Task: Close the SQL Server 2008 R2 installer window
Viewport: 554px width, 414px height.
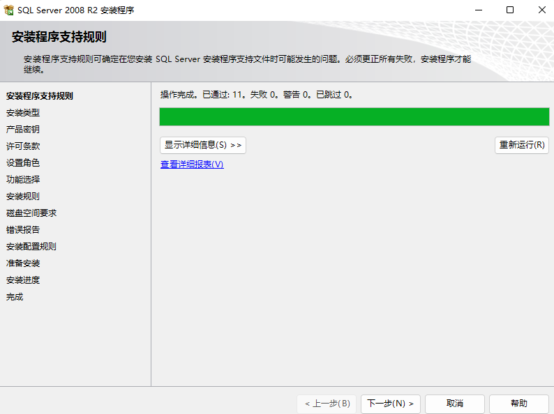Action: click(541, 10)
